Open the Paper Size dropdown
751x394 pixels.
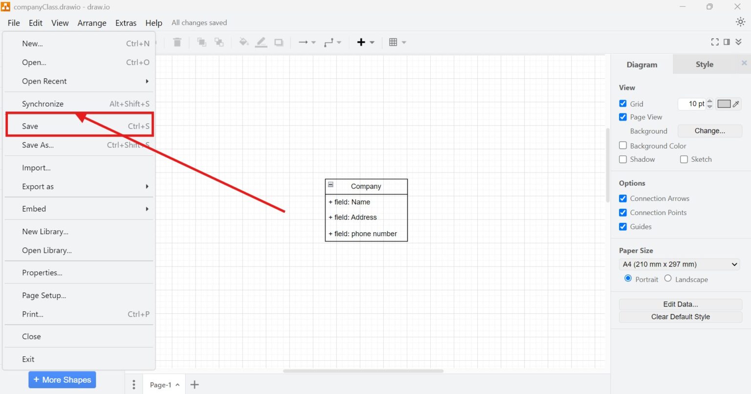pyautogui.click(x=679, y=264)
